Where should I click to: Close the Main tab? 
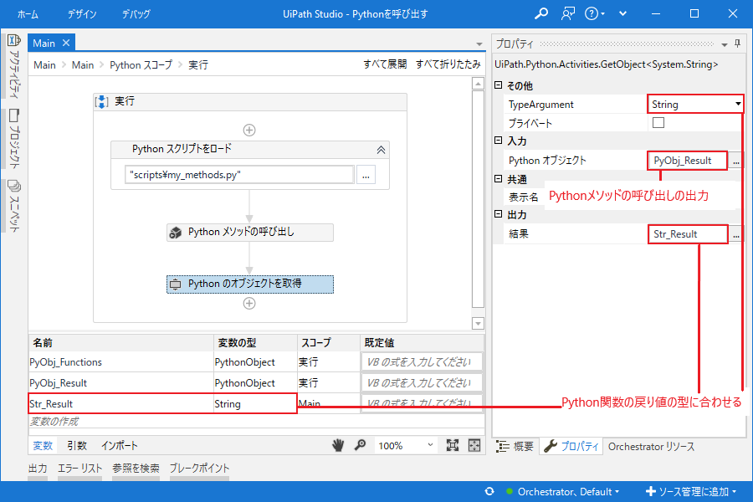point(66,43)
